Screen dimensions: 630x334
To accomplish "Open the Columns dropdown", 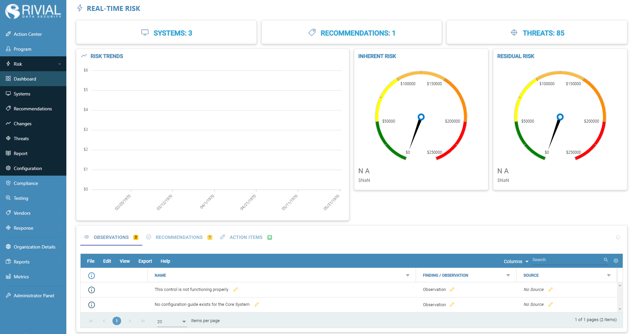I will click(x=516, y=261).
